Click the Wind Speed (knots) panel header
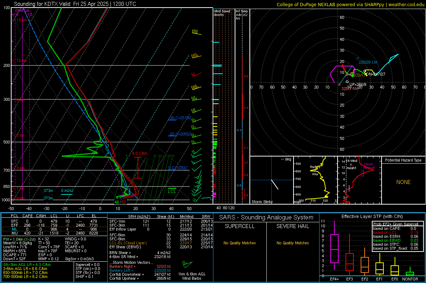This screenshot has width=426, height=283. click(x=222, y=13)
